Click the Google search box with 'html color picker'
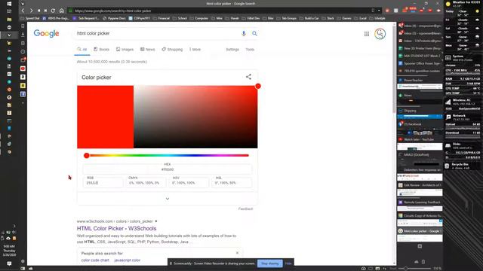The image size is (483, 271). [157, 33]
